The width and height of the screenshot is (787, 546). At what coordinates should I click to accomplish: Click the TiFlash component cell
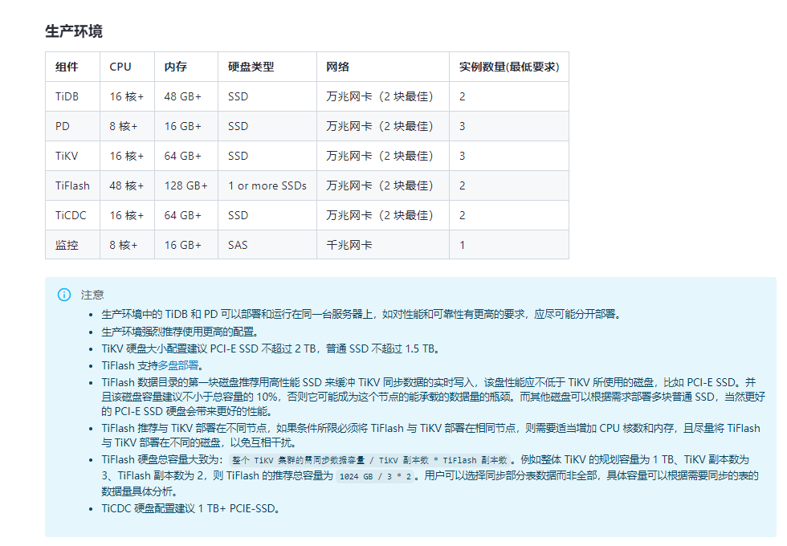coord(73,185)
